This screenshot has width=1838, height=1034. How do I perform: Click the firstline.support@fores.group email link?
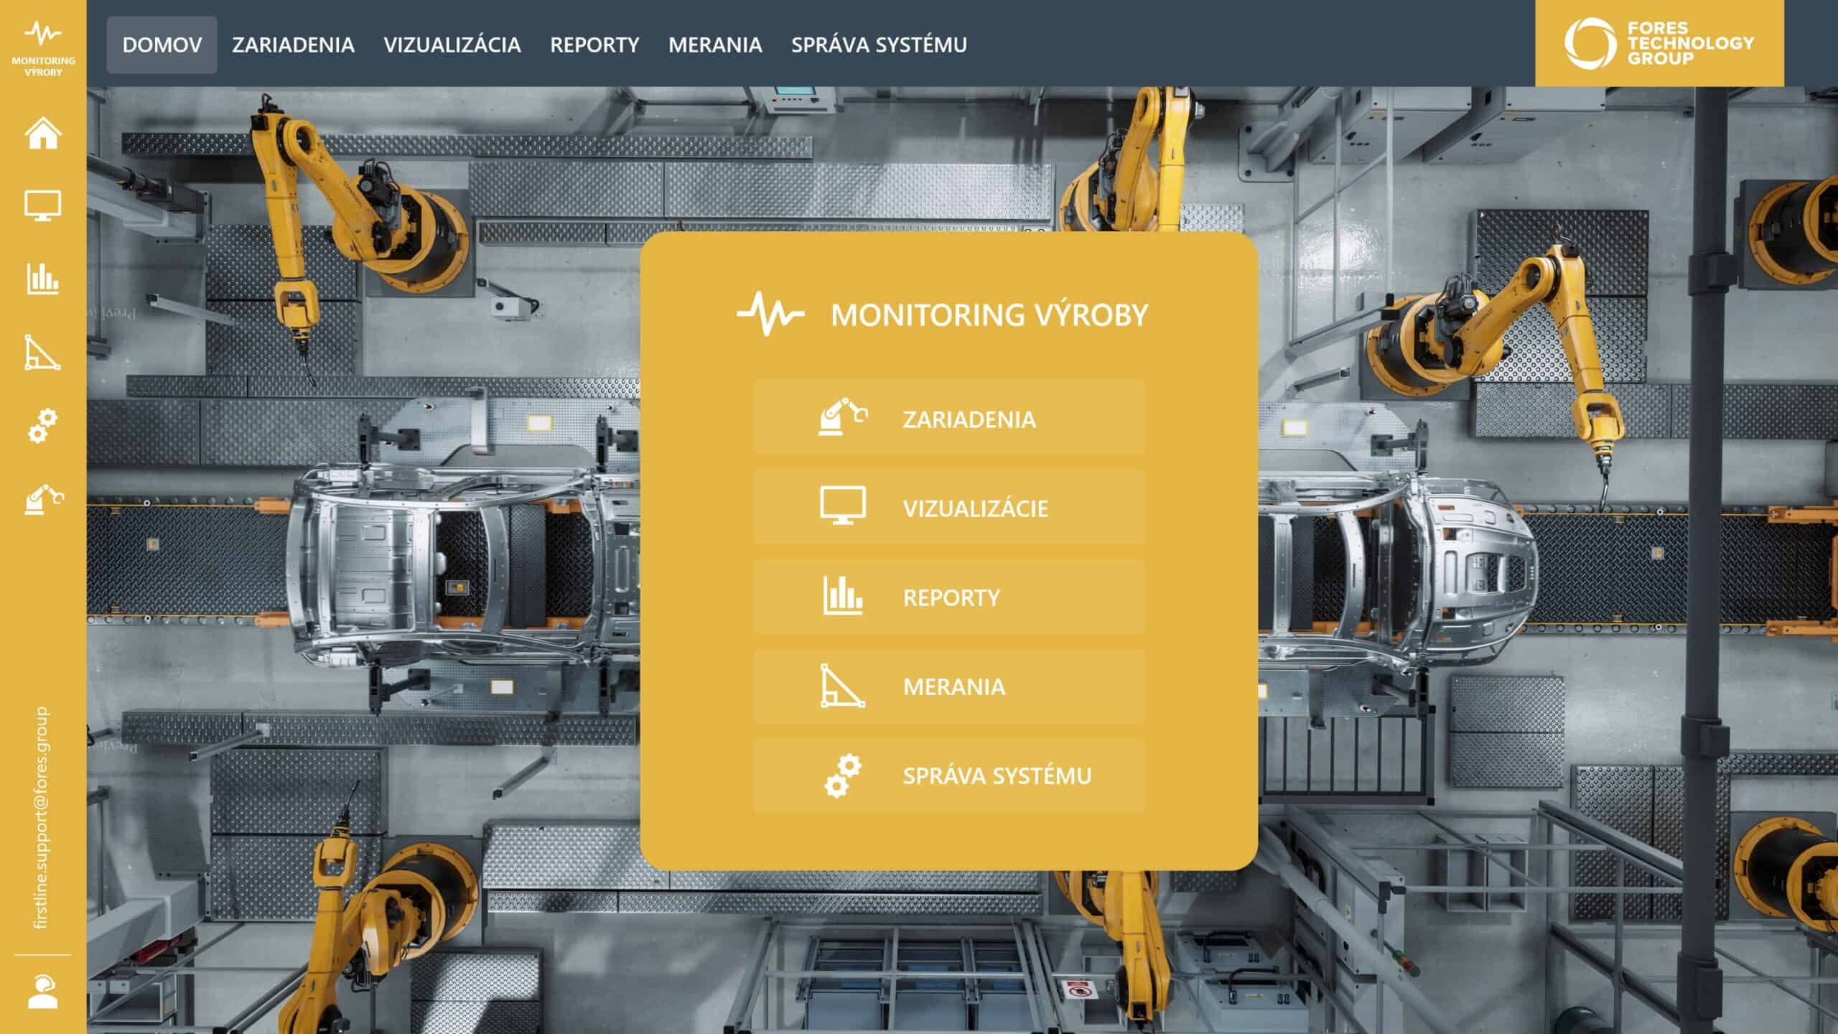pos(42,818)
